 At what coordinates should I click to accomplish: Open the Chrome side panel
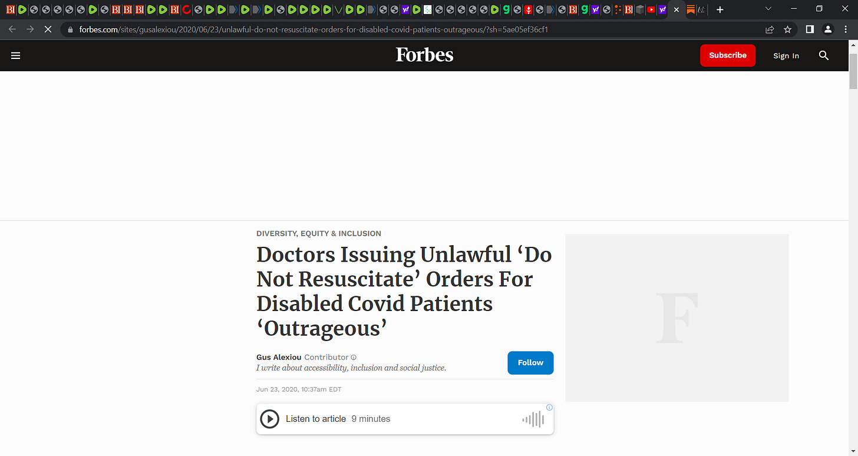click(810, 29)
